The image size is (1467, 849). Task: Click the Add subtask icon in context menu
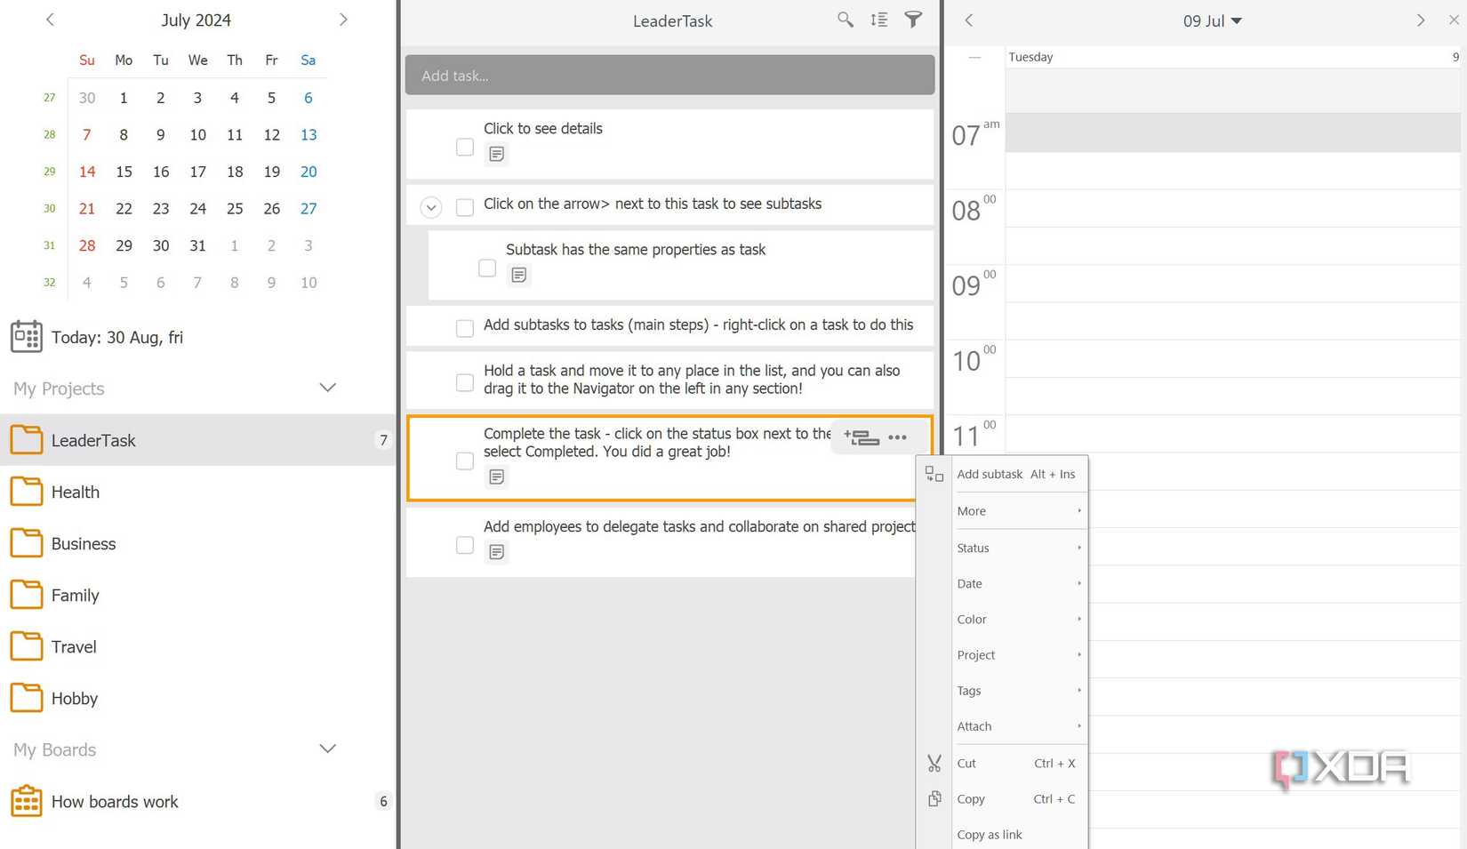[x=934, y=474]
